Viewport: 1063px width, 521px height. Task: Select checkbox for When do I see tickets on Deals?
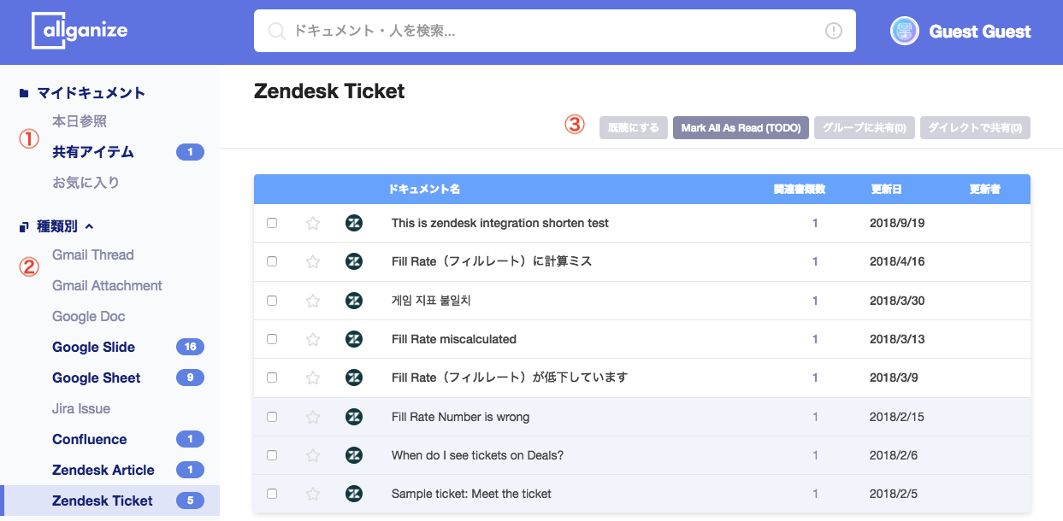pos(272,455)
